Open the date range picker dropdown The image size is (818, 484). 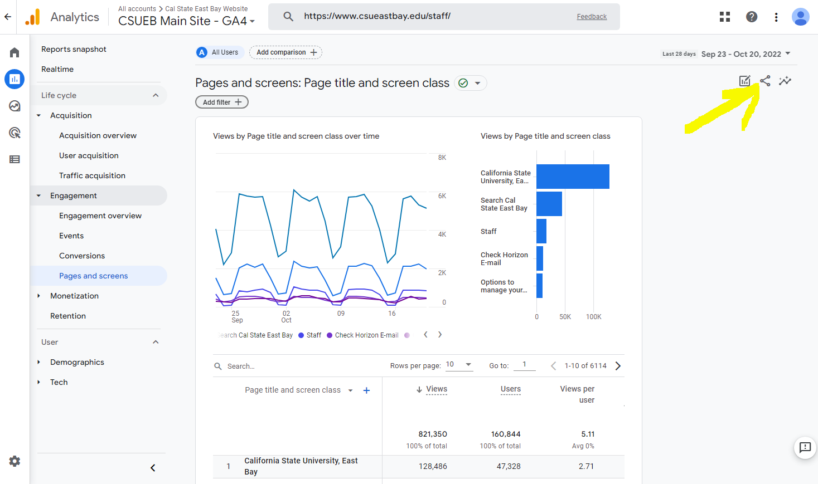pyautogui.click(x=746, y=54)
